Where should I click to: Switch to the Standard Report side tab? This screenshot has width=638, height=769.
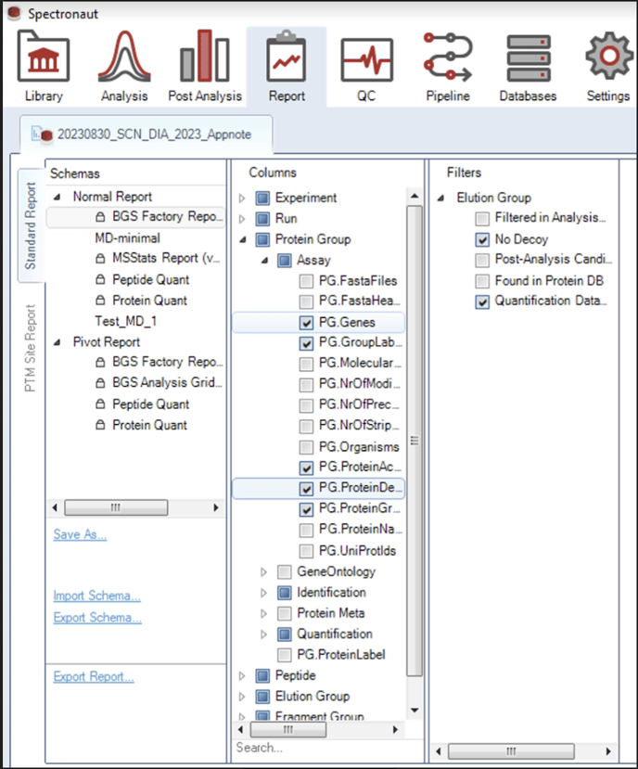pos(31,225)
